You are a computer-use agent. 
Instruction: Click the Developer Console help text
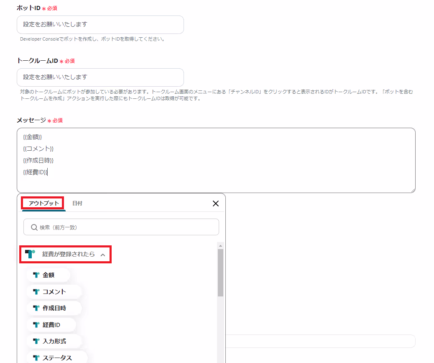click(x=93, y=39)
